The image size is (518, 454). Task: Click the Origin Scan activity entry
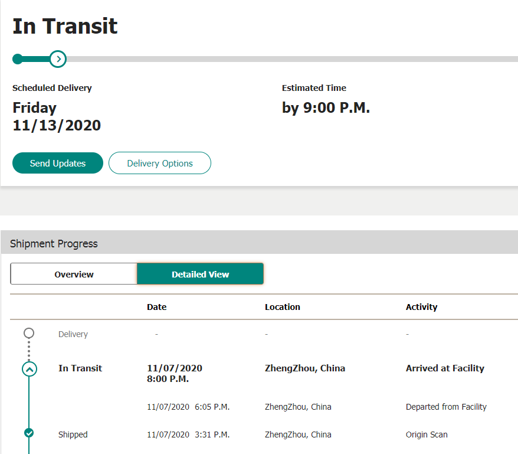427,435
